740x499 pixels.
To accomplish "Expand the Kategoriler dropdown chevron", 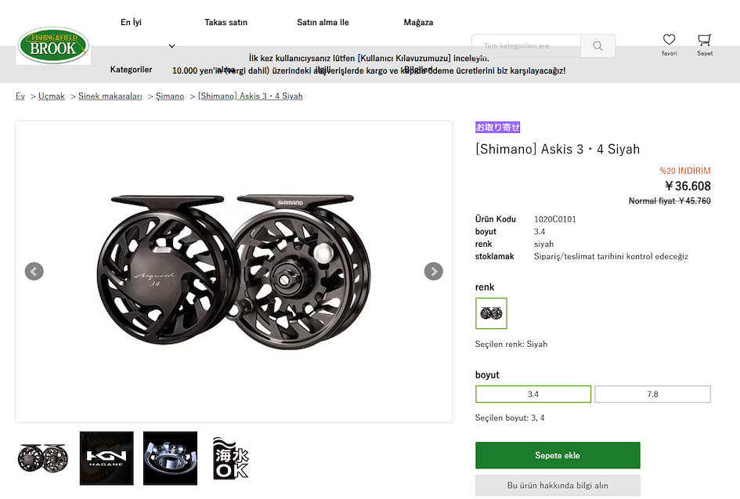I will [171, 45].
